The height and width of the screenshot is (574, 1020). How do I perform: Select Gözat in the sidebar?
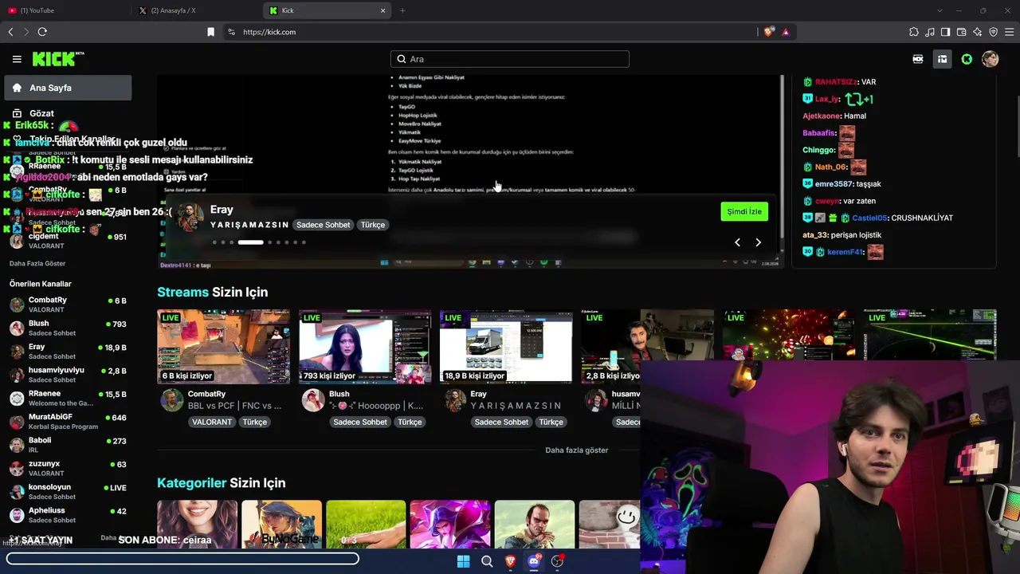68,113
